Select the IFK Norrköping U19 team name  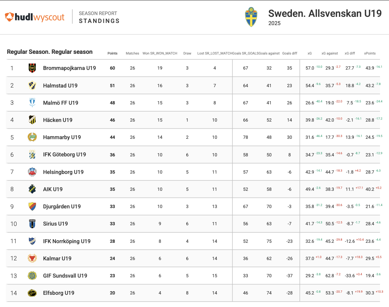click(x=67, y=241)
